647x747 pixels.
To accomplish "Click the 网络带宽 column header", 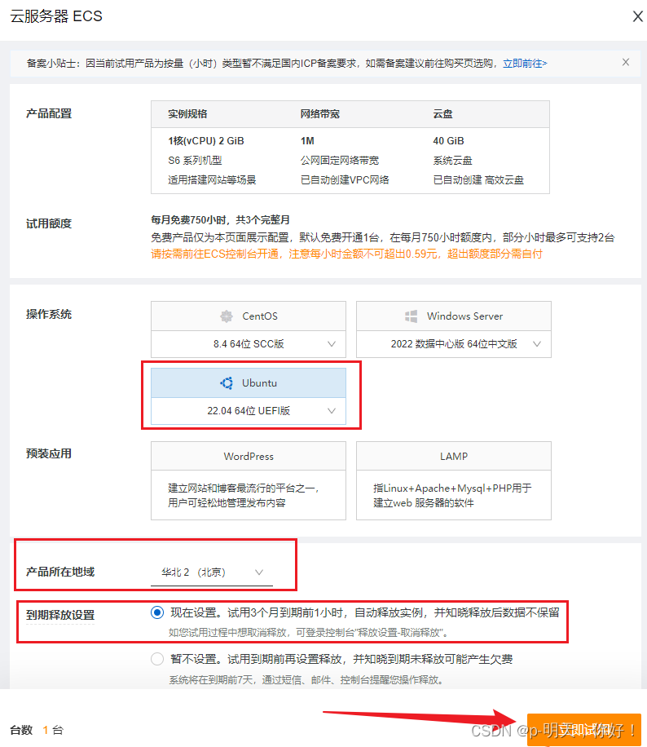I will tap(320, 114).
